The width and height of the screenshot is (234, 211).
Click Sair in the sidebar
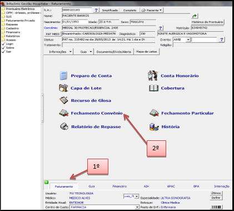tap(6, 52)
